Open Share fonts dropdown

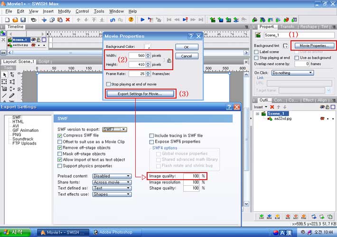(x=112, y=182)
